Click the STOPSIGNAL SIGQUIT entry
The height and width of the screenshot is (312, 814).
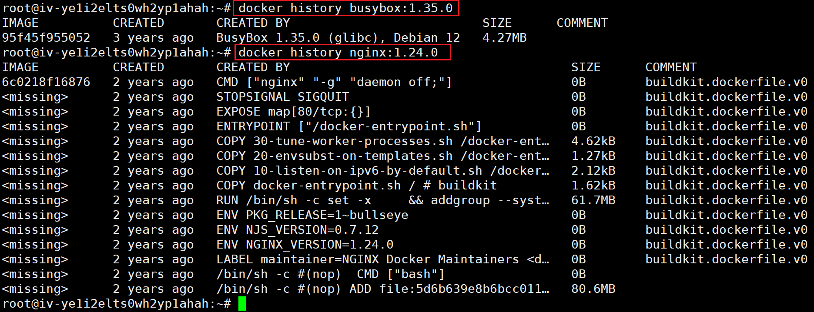click(x=283, y=97)
